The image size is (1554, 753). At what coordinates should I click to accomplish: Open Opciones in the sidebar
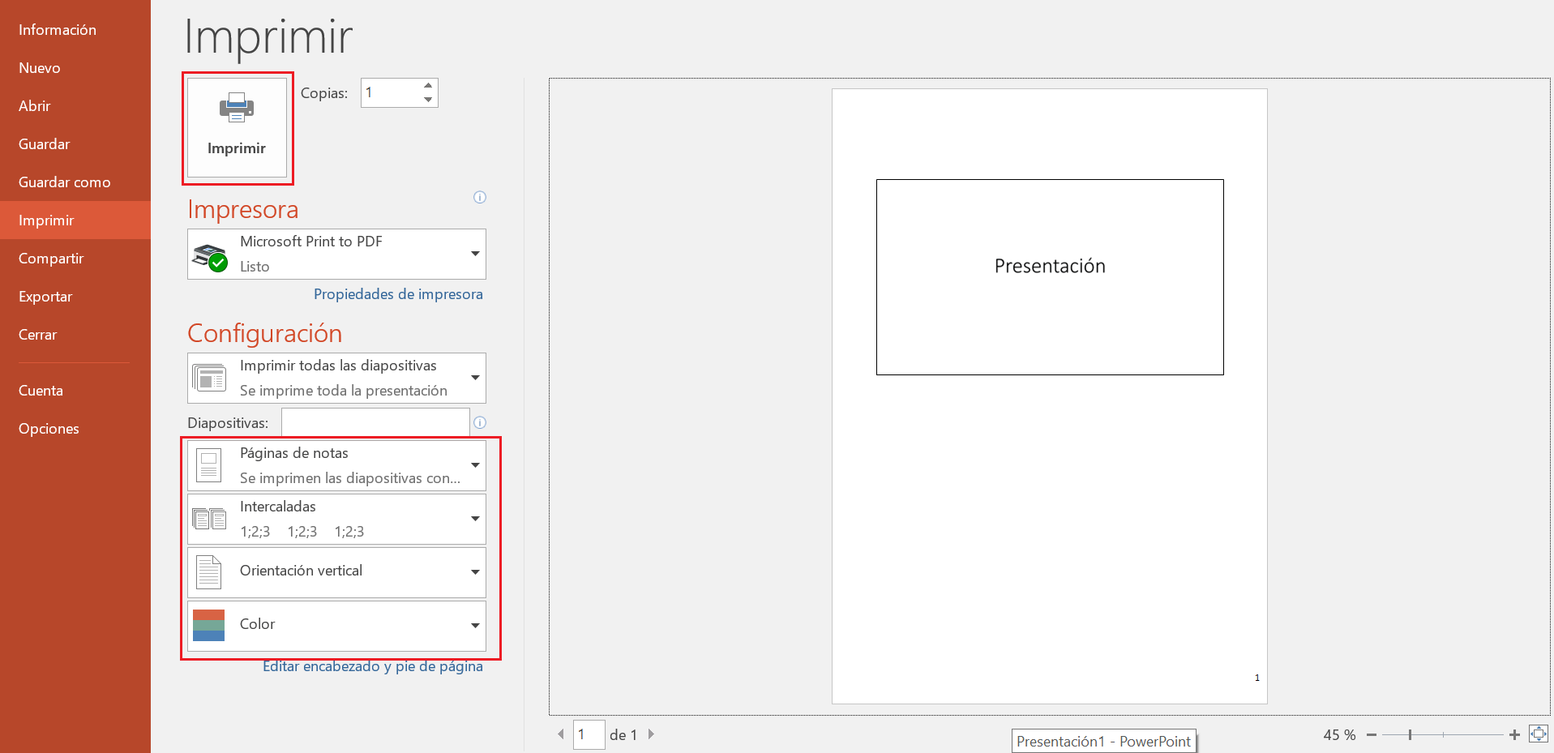pyautogui.click(x=75, y=429)
